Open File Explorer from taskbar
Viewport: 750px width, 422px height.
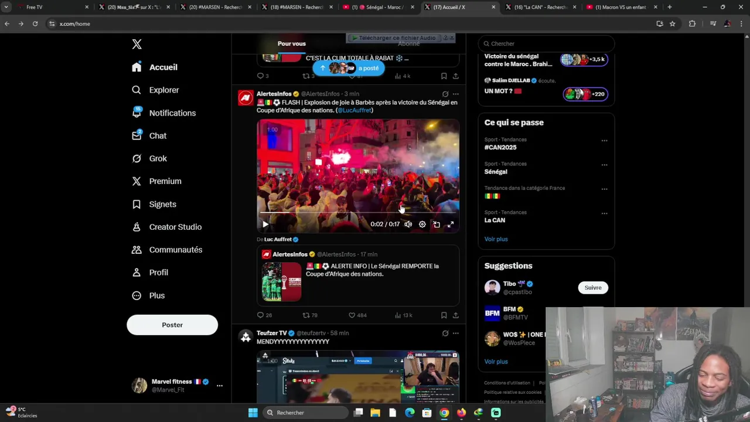click(x=375, y=413)
